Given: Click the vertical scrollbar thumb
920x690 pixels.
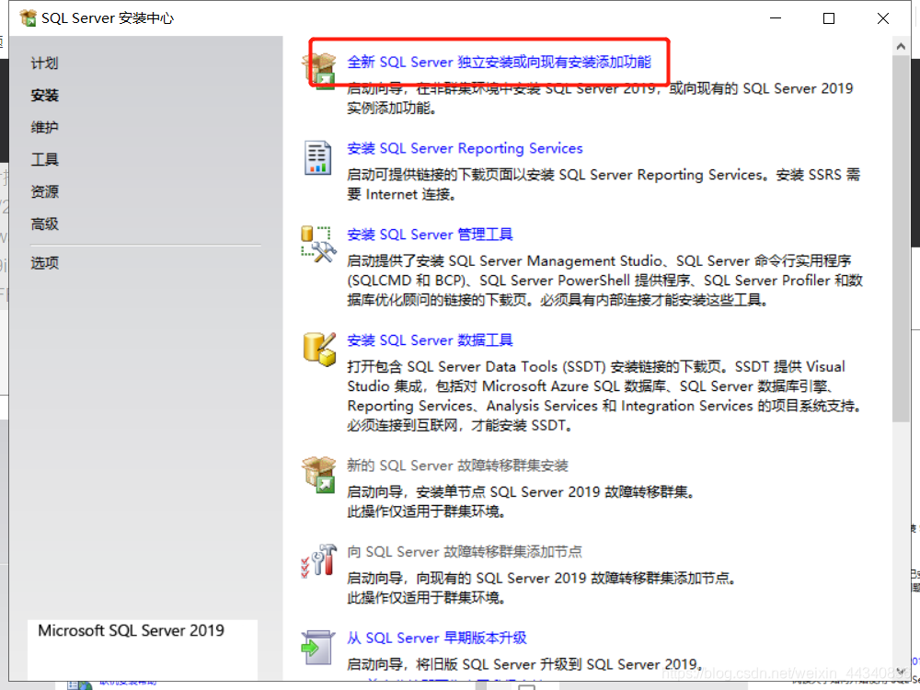Looking at the screenshot, I should coord(901,238).
